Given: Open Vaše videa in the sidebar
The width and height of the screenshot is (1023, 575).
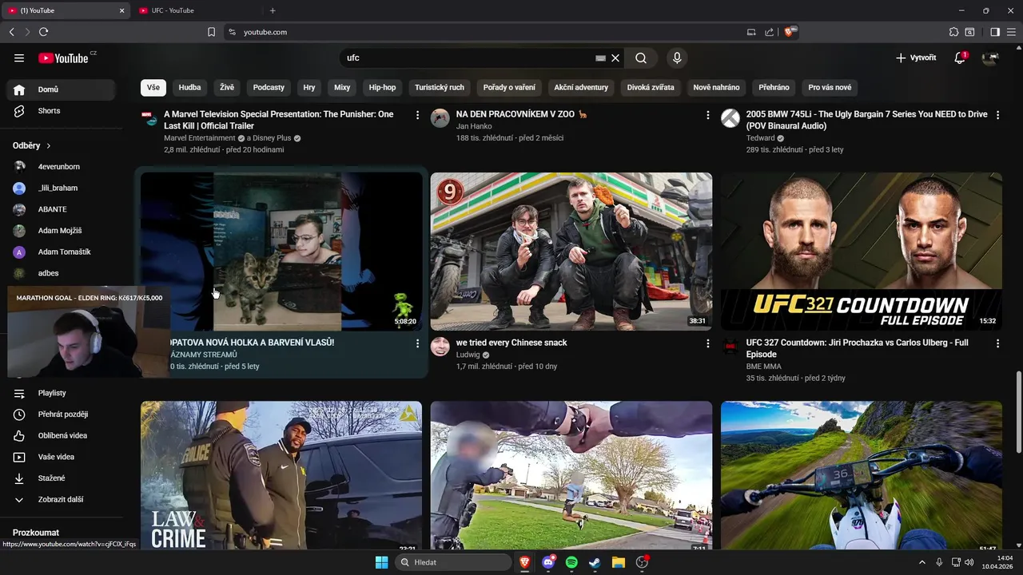Looking at the screenshot, I should point(62,457).
